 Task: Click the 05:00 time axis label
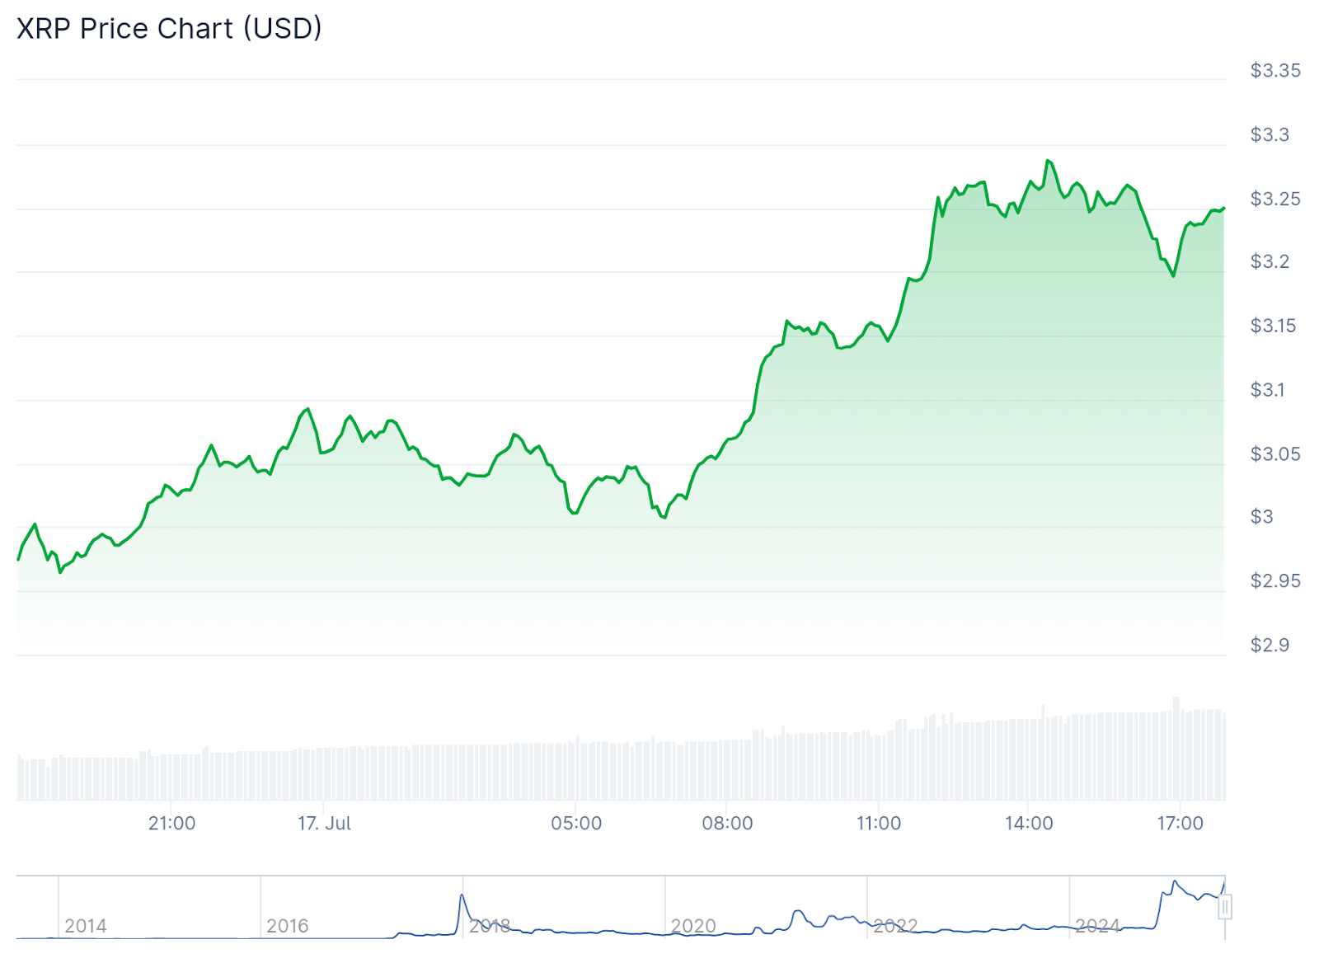576,823
